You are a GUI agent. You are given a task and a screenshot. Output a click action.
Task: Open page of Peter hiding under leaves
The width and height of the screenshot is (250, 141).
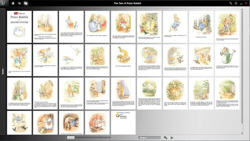pyautogui.click(x=175, y=93)
